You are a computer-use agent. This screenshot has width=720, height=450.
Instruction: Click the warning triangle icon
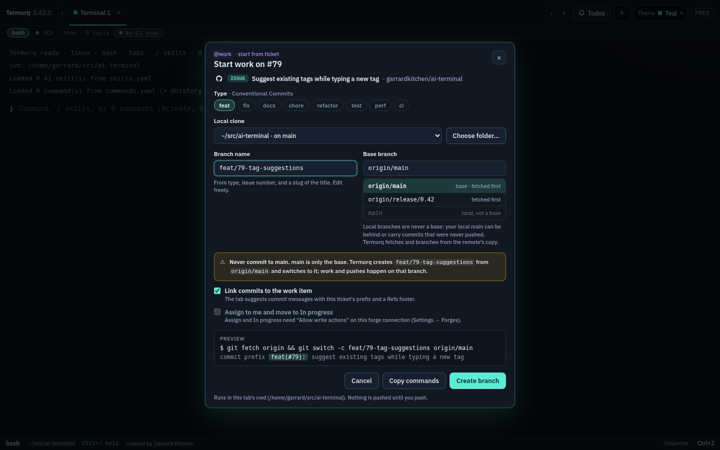pos(222,262)
